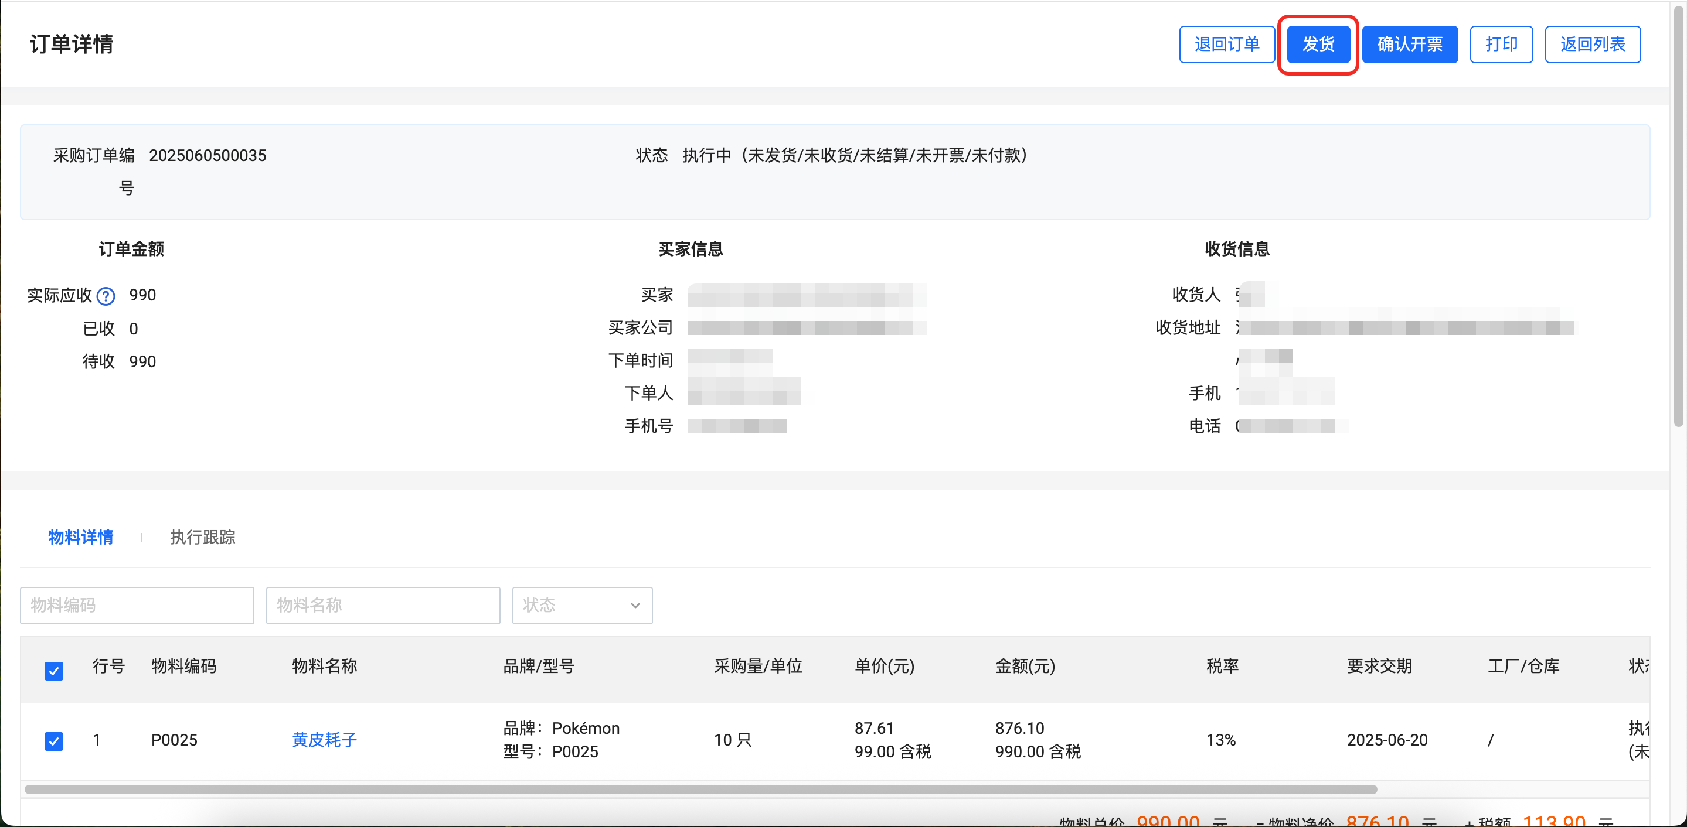Screen dimensions: 1687x827
Task: Open the 状态 filter dropdown
Action: pos(581,605)
